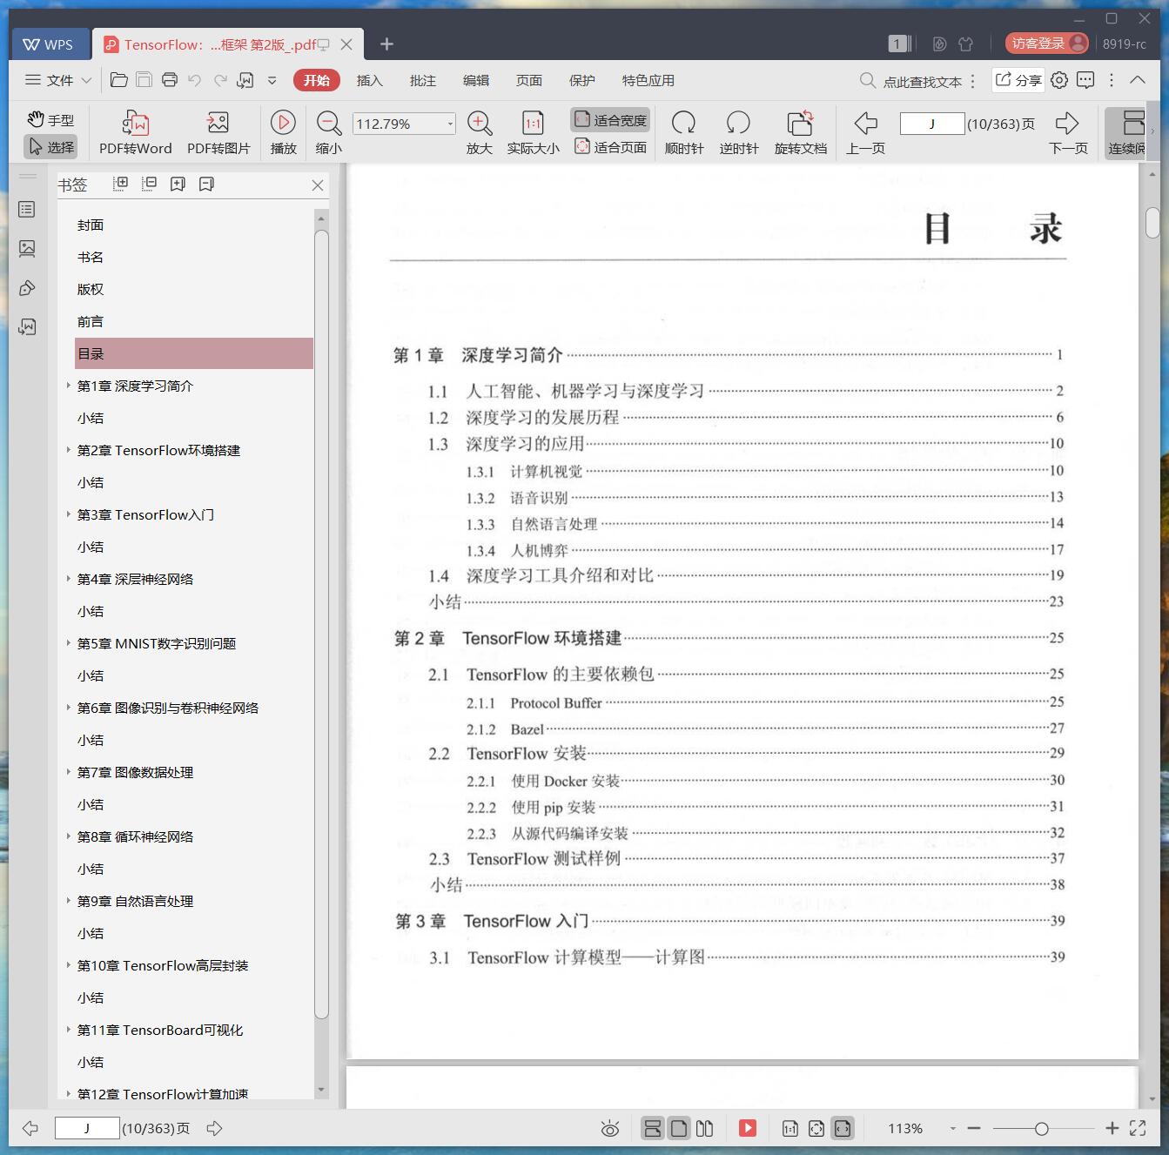Click the Undo arrow in the quick toolbar
The image size is (1169, 1155).
click(x=195, y=80)
